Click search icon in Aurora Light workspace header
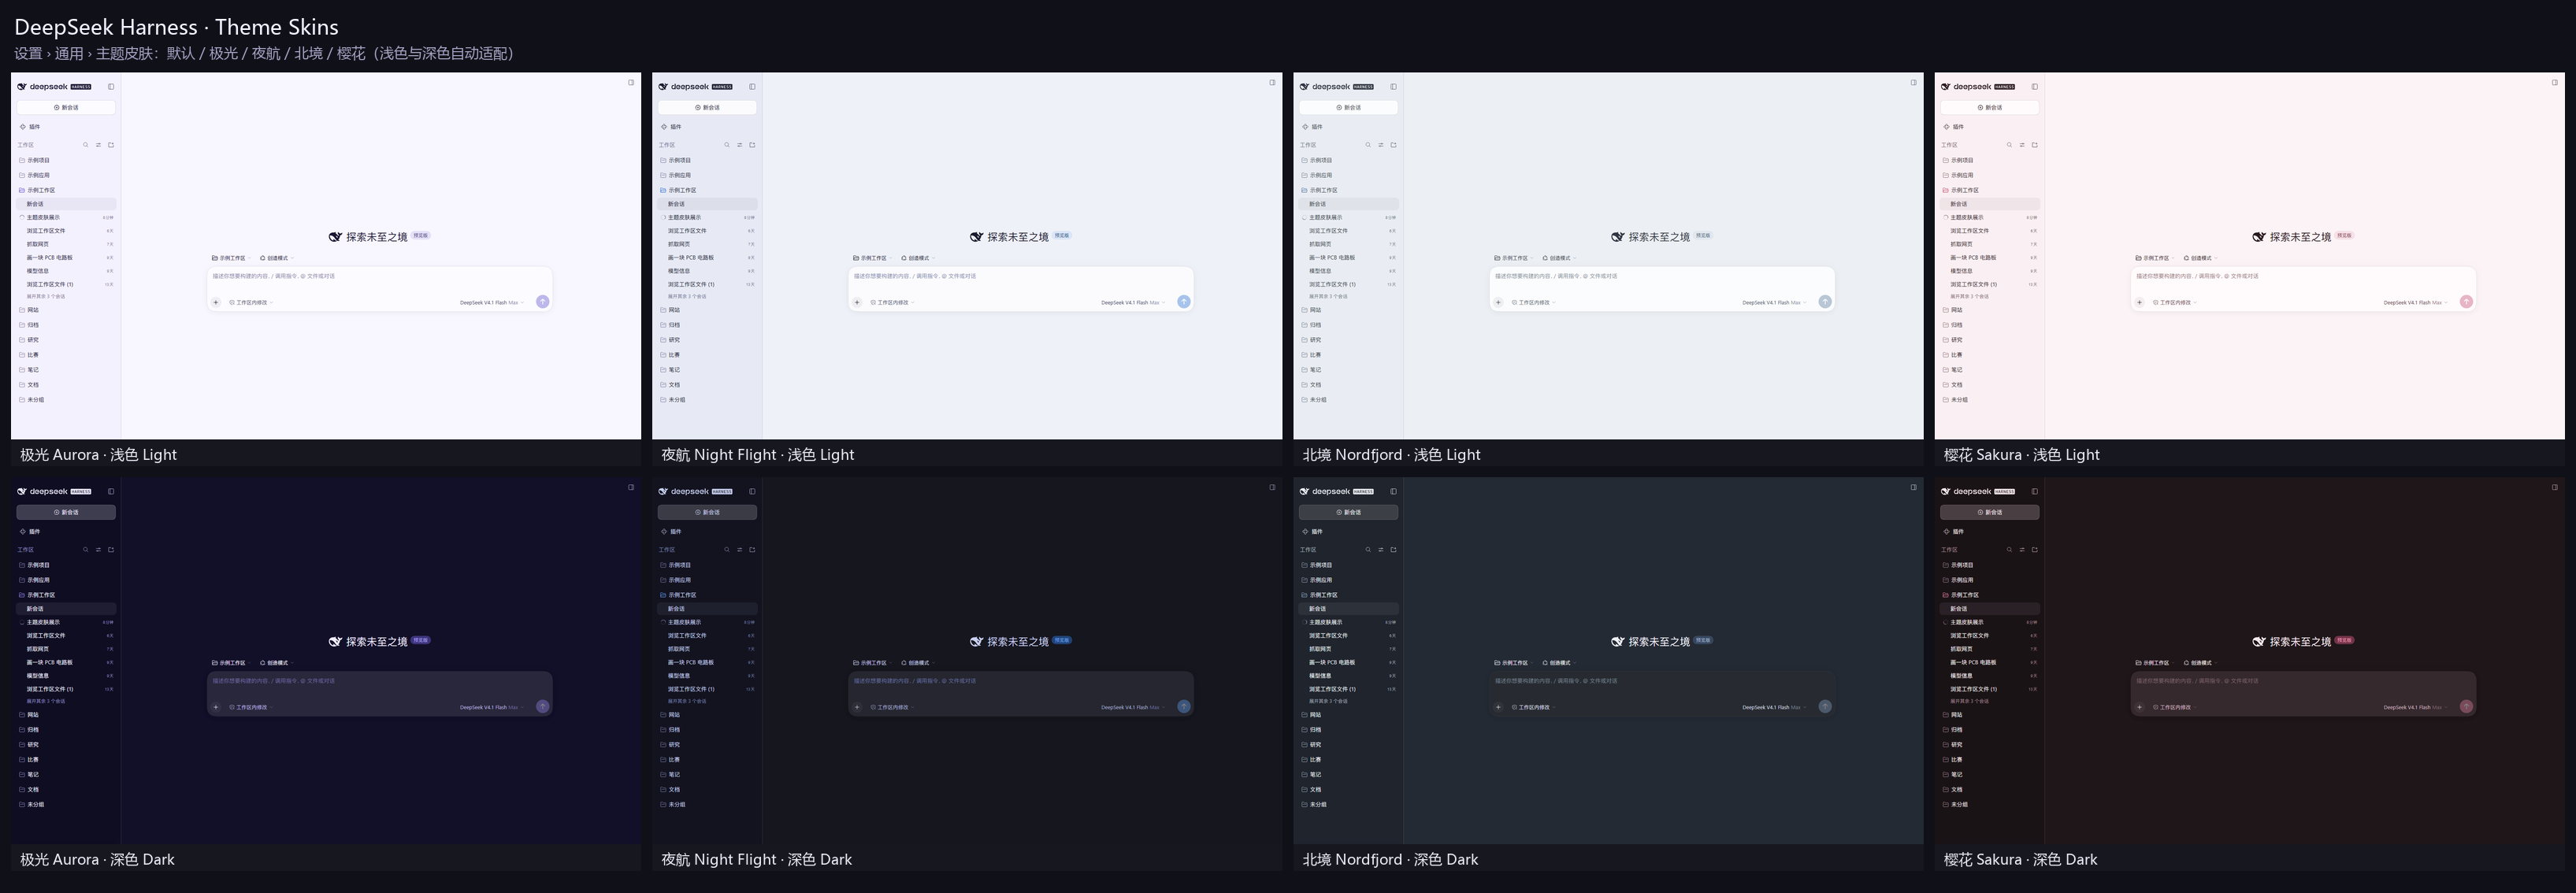 (86, 145)
